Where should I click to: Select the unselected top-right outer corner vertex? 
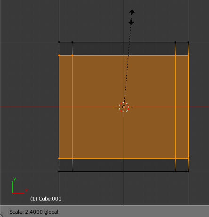click(188, 42)
